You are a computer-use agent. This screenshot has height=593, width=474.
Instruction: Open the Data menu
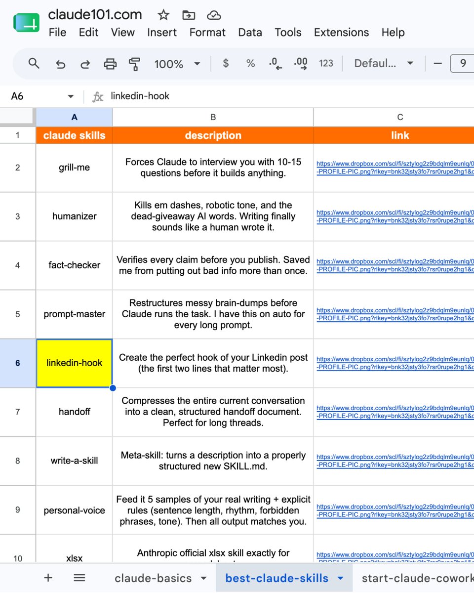tap(250, 33)
